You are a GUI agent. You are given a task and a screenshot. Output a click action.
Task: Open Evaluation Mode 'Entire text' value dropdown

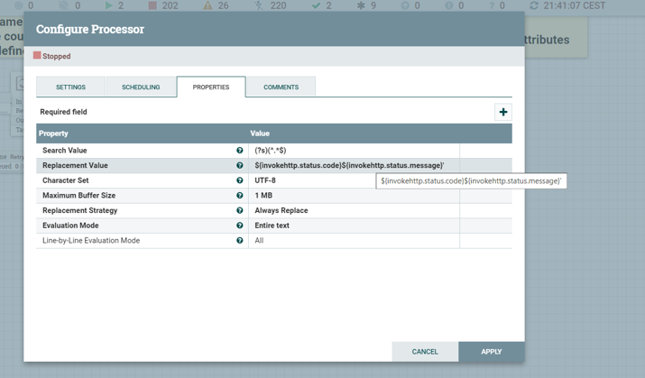coord(352,226)
